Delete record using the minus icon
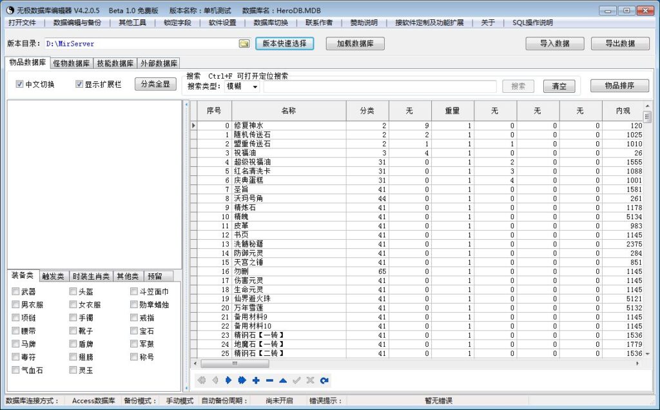660x410 pixels. (x=269, y=380)
